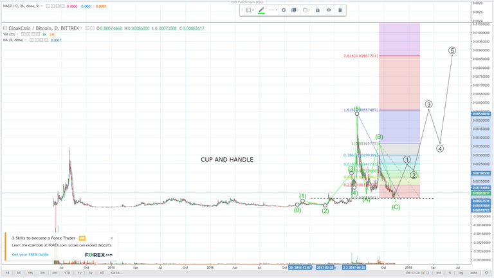
Task: Switch range to 1y
Action: (79, 273)
